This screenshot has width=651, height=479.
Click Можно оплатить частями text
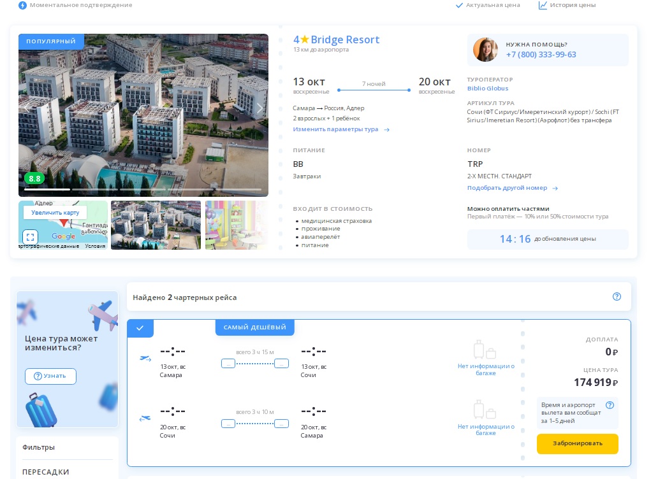coord(508,208)
